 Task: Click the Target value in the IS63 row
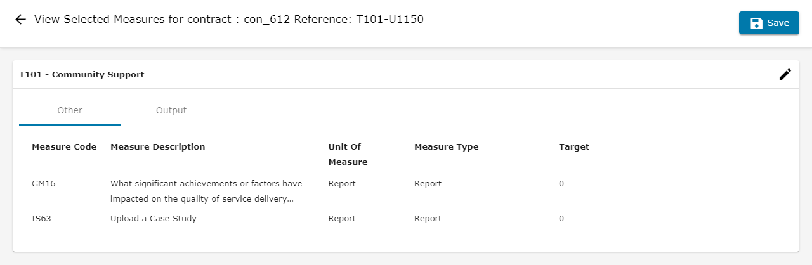tap(561, 219)
